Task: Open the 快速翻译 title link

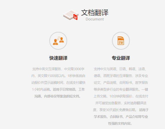Action: [x=58, y=58]
